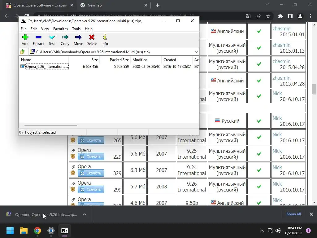Click the 7-Zip taskbar icon

point(65,231)
